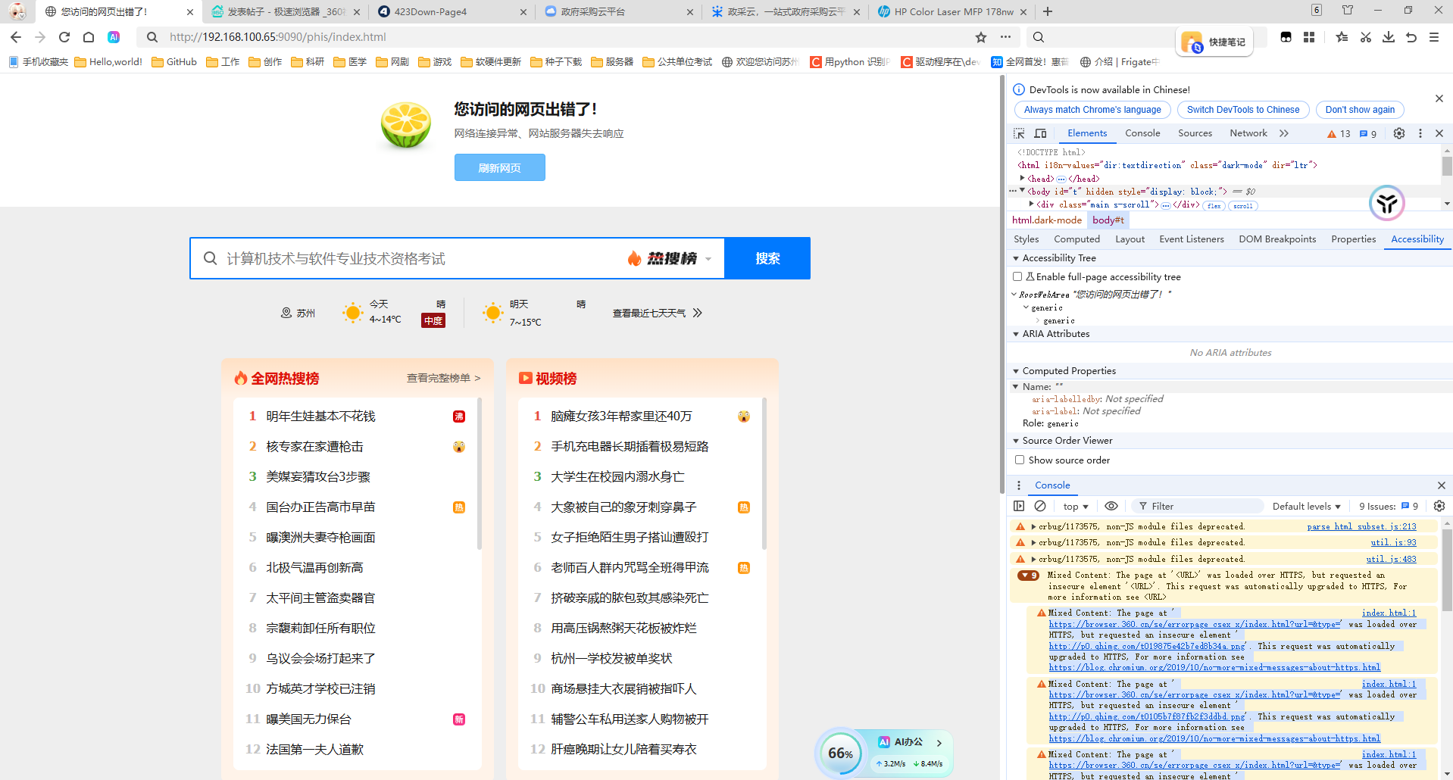The image size is (1453, 780).
Task: Click the 刷新网页 refresh button
Action: [x=500, y=167]
